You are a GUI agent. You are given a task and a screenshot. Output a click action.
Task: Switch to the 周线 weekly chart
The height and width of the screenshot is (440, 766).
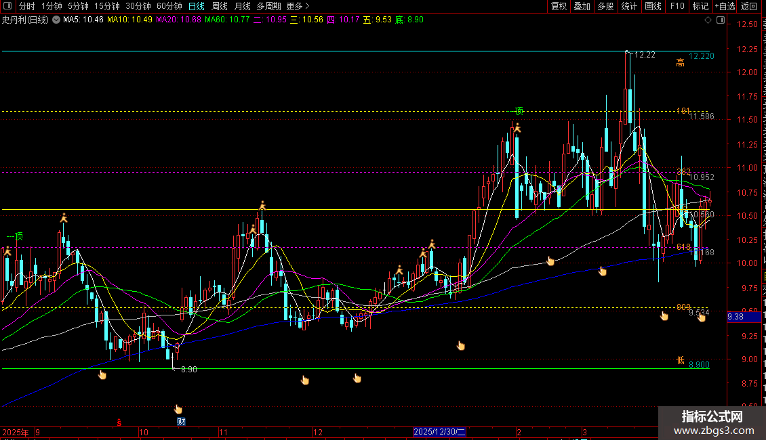pyautogui.click(x=220, y=6)
